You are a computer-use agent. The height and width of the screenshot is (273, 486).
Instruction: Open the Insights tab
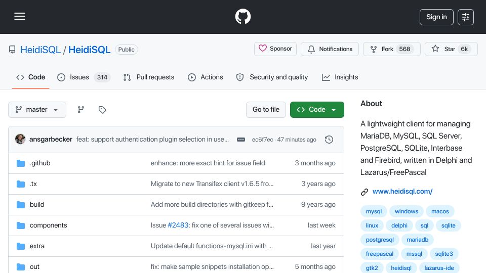click(340, 77)
